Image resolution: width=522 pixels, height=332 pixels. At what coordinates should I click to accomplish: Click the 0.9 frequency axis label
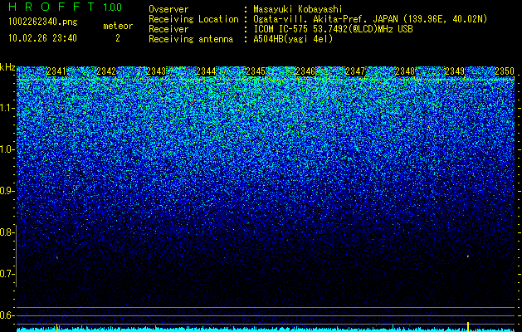point(6,191)
